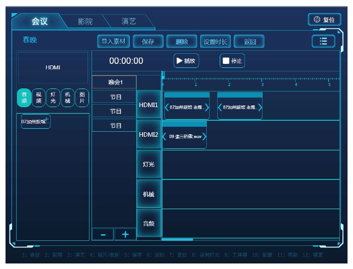Image resolution: width=353 pixels, height=269 pixels.
Task: Click the plus button to add program
Action: (x=125, y=234)
